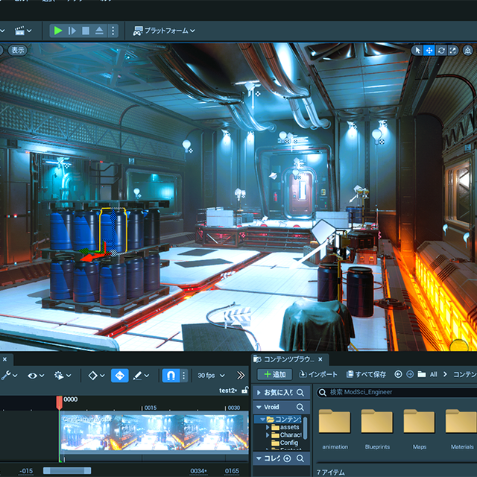Click the red transform gizmo arrow
The image size is (477, 477).
click(x=91, y=257)
